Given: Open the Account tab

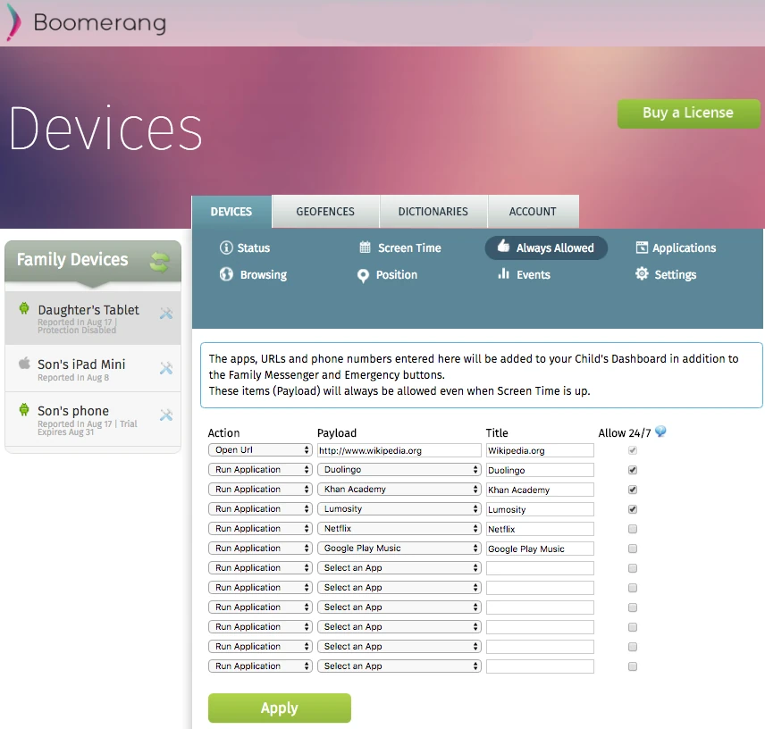Looking at the screenshot, I should pos(533,212).
